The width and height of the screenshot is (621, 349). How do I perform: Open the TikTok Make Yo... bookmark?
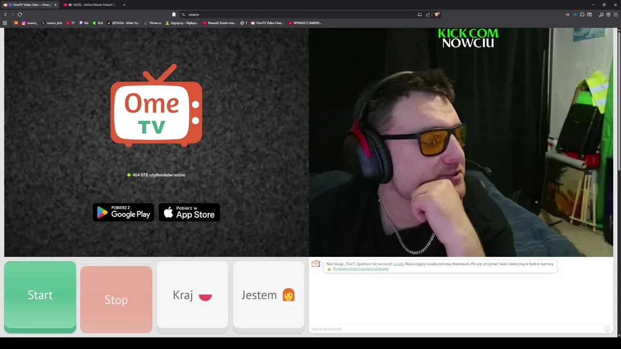tap(123, 23)
